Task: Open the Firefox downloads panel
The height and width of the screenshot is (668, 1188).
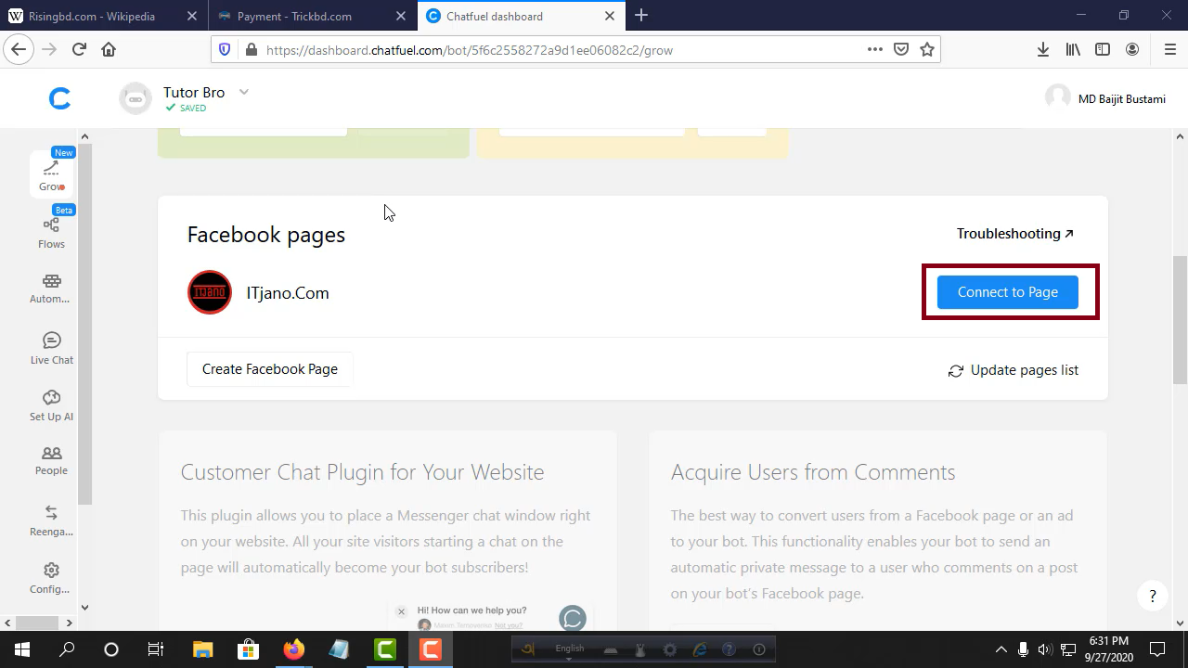Action: pos(1043,49)
